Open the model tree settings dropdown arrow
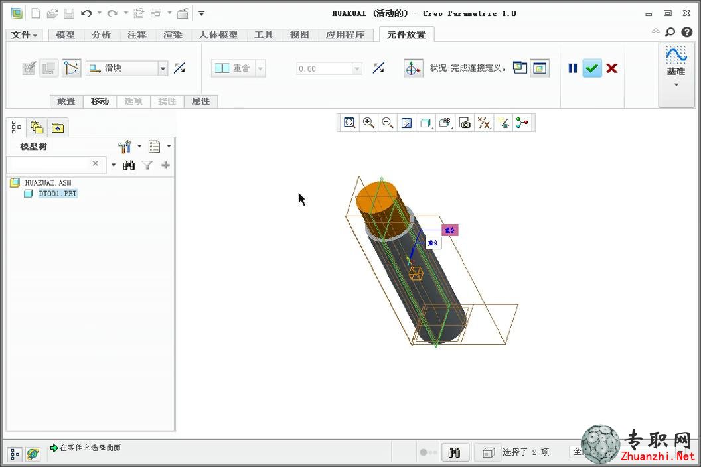Viewport: 701px width, 467px height. point(139,146)
